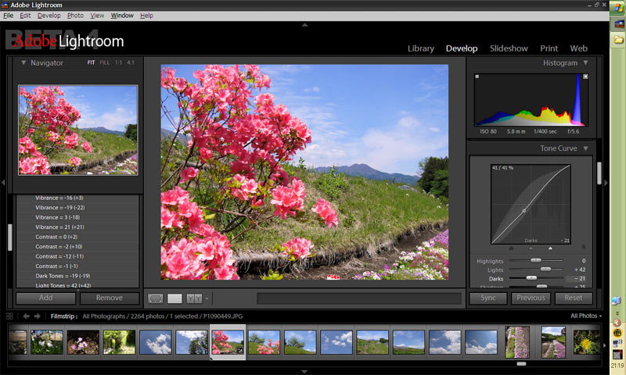The width and height of the screenshot is (626, 375).
Task: Open the Develop menu
Action: click(49, 16)
